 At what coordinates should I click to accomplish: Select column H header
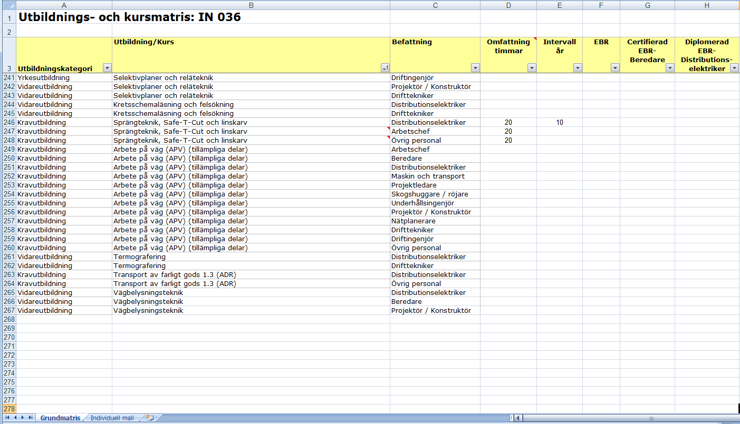707,5
